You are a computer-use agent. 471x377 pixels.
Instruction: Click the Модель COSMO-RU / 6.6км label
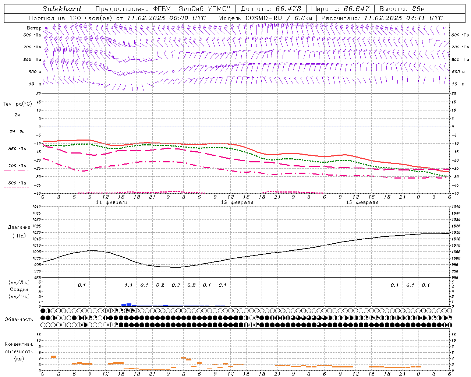[x=265, y=18]
